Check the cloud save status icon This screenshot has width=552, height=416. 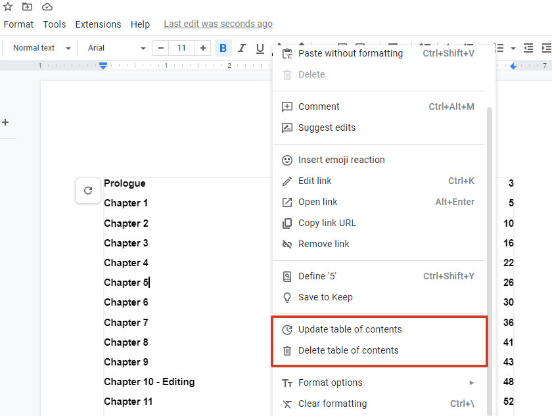47,7
